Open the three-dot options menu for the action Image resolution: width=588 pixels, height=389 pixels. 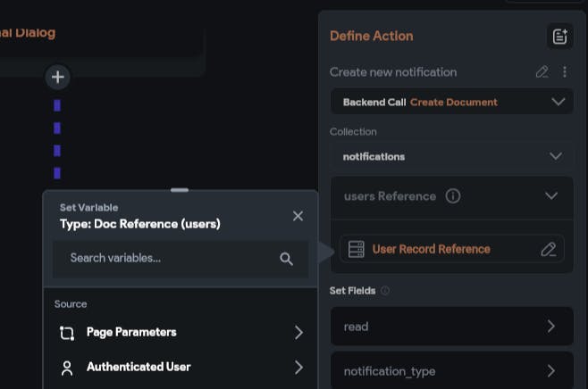point(564,71)
